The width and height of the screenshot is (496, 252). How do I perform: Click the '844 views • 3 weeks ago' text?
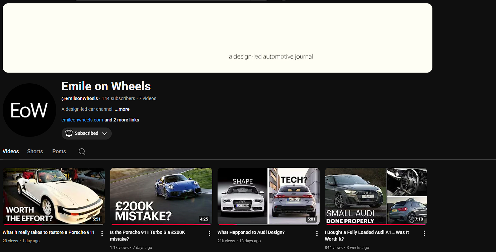347,248
